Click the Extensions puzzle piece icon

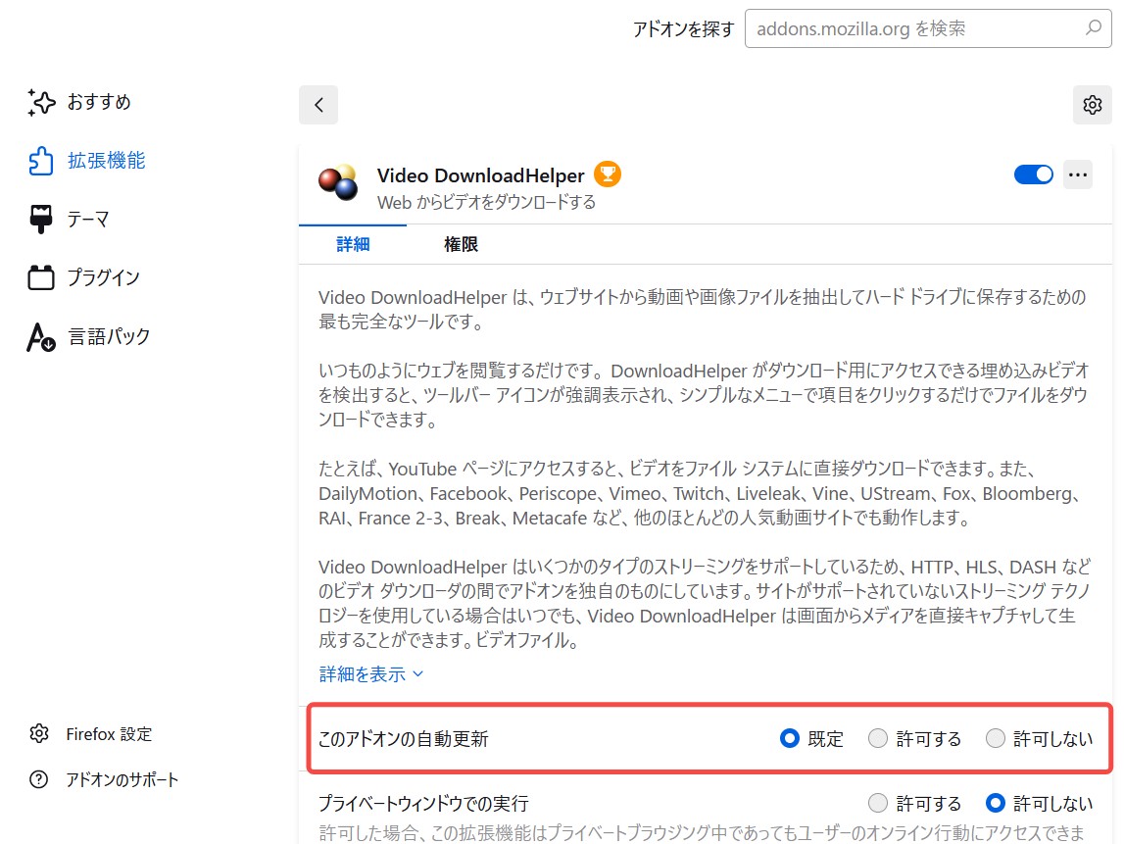coord(40,161)
